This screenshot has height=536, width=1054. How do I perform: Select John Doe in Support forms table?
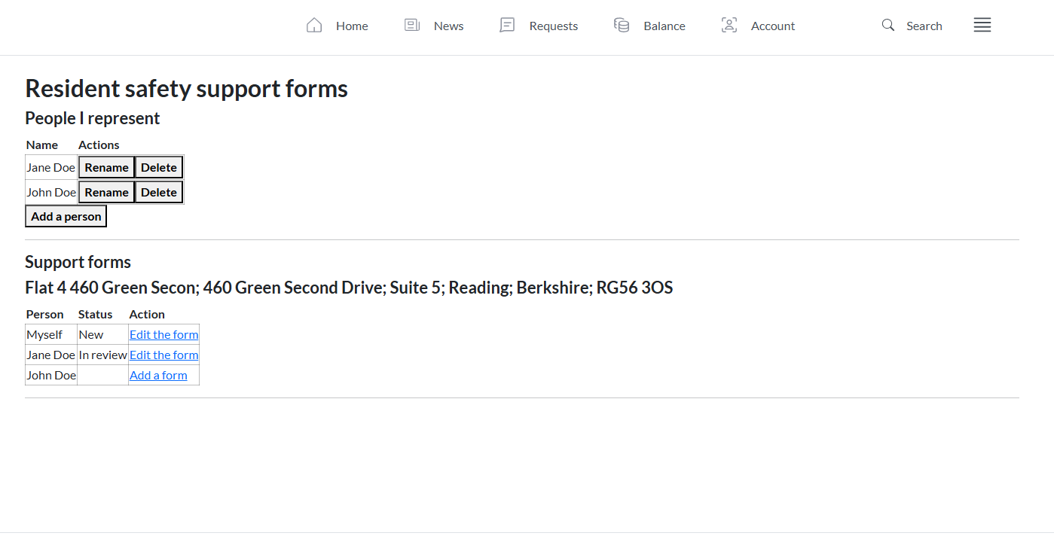51,375
